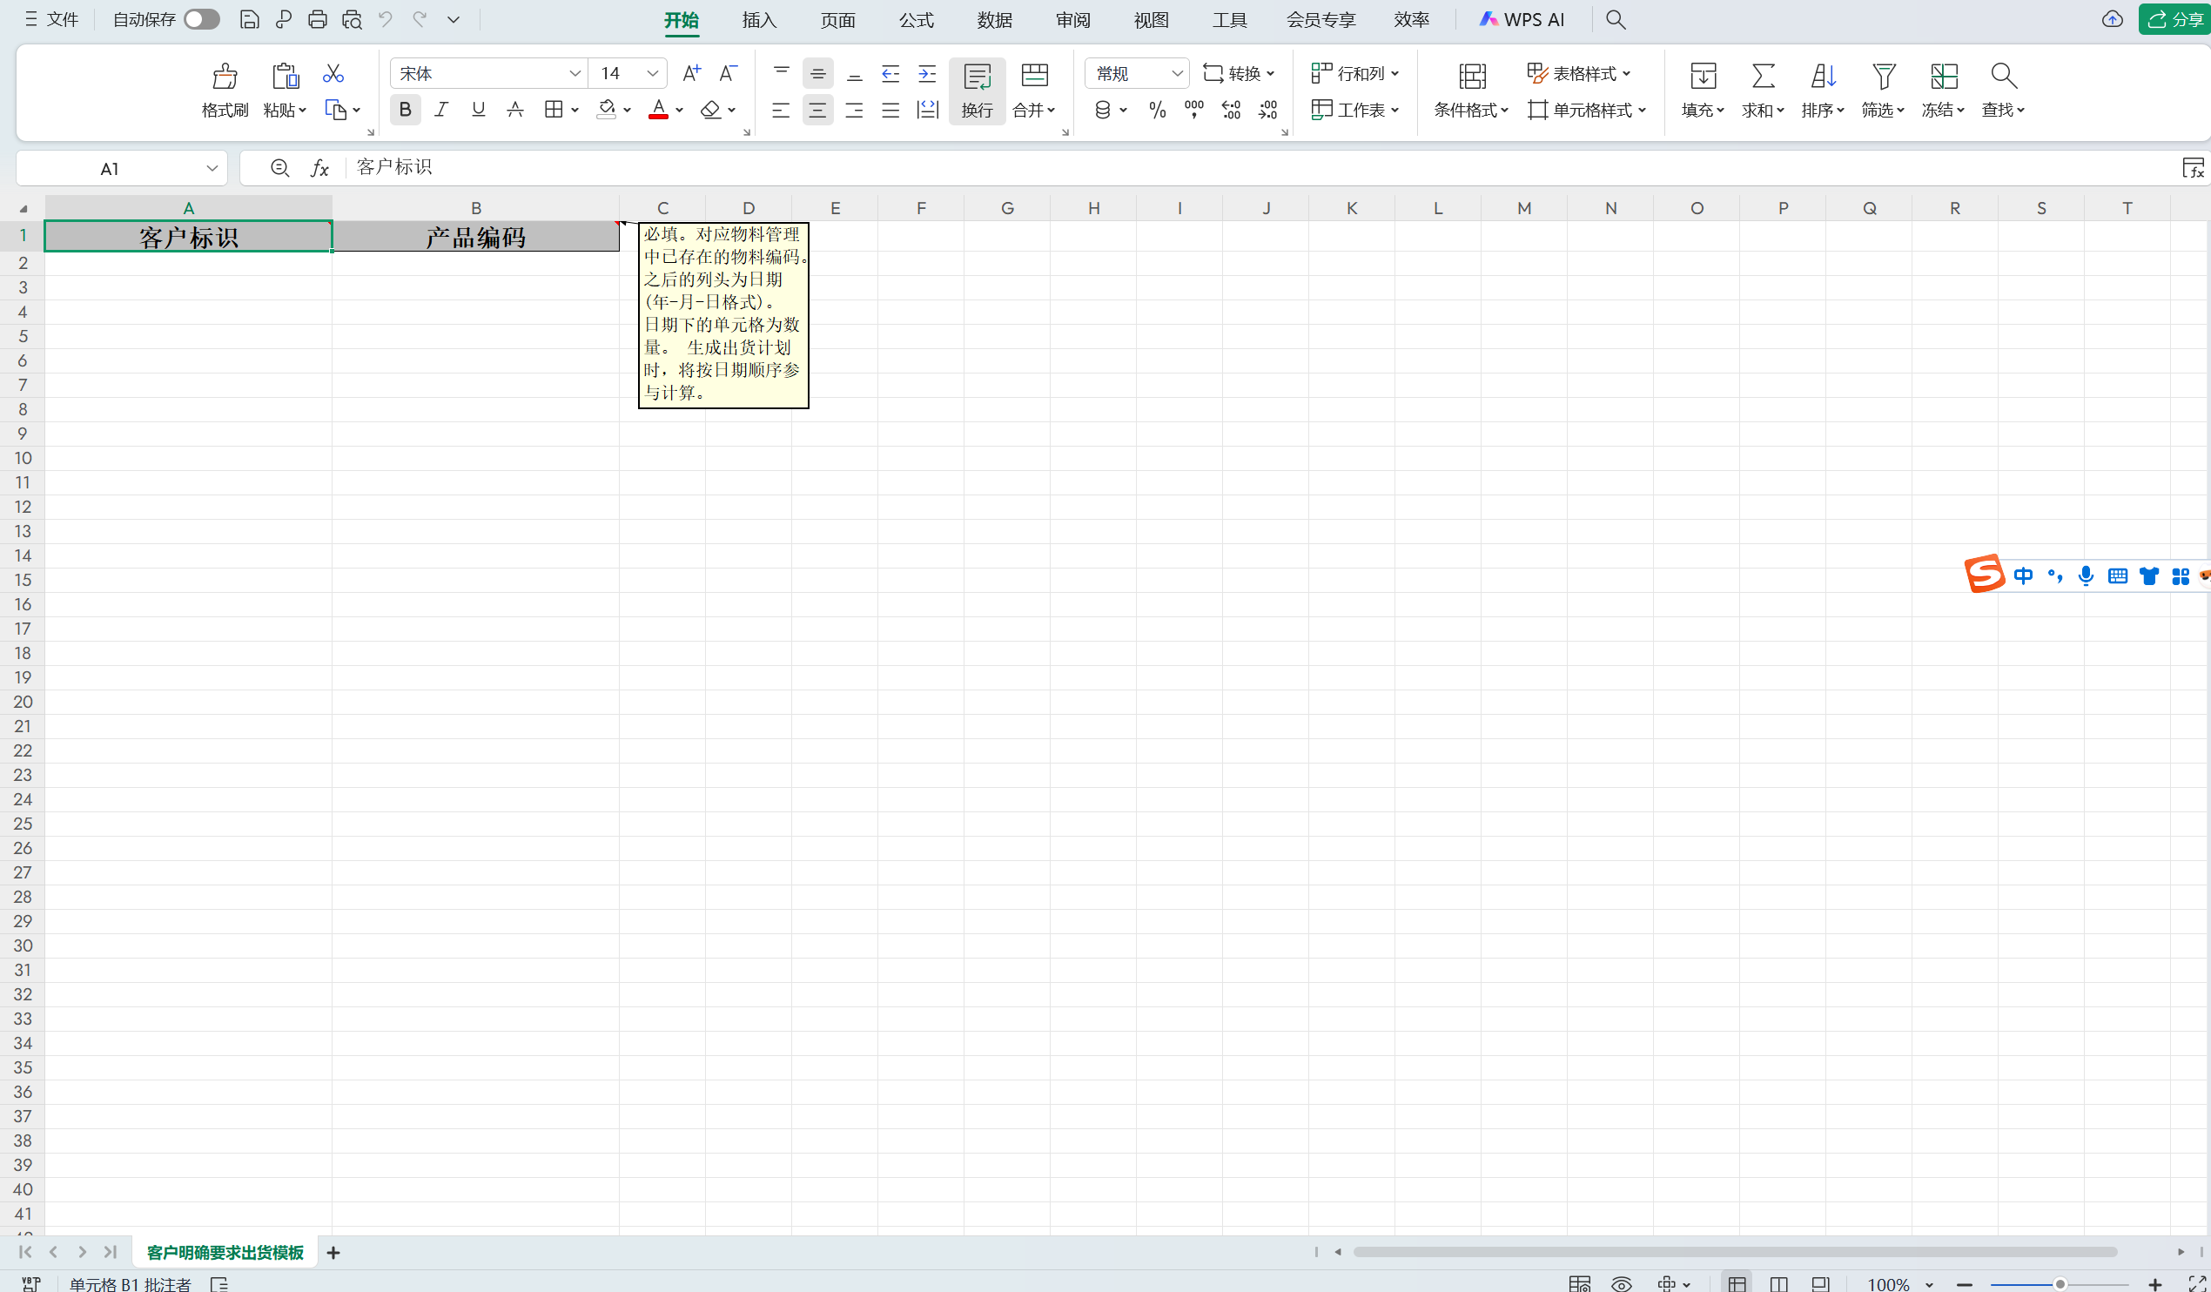Image resolution: width=2211 pixels, height=1292 pixels.
Task: Click the Format Painter (格式刷) icon
Action: pos(225,77)
